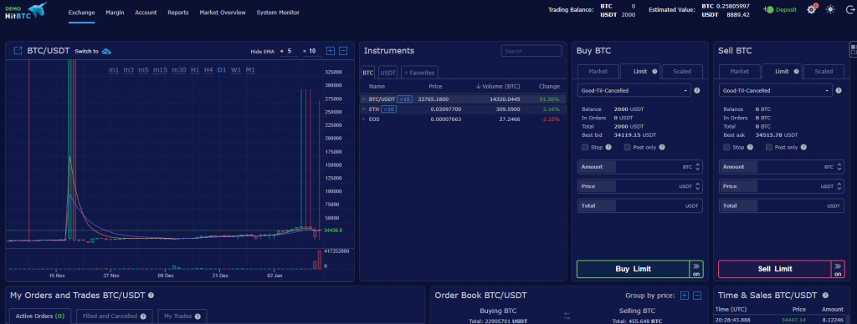Enable the Sell Post only checkbox

(x=769, y=147)
